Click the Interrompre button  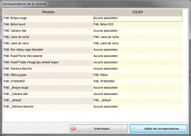[99, 128]
